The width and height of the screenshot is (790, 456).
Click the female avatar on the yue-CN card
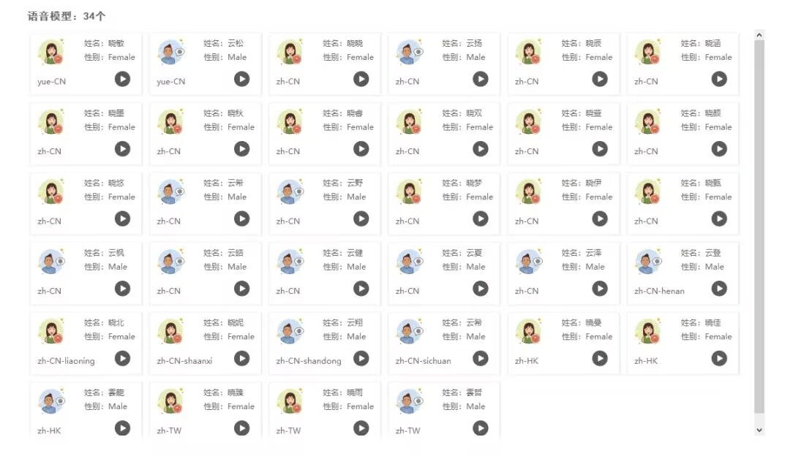coord(51,52)
